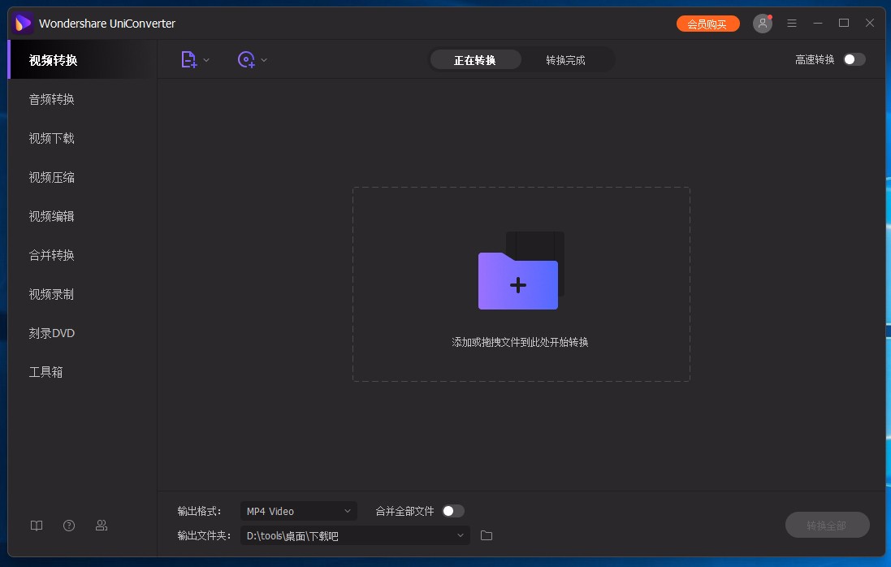Enable the 高速转换 high-speed conversion toggle
This screenshot has height=567, width=891.
[853, 59]
